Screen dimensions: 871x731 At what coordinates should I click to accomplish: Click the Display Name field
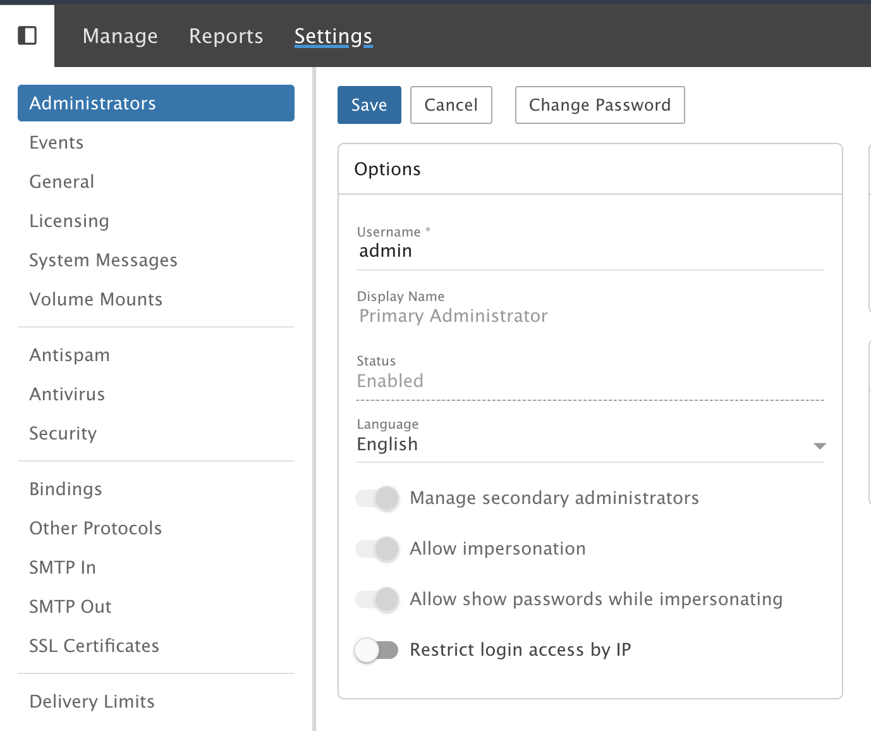tap(589, 316)
